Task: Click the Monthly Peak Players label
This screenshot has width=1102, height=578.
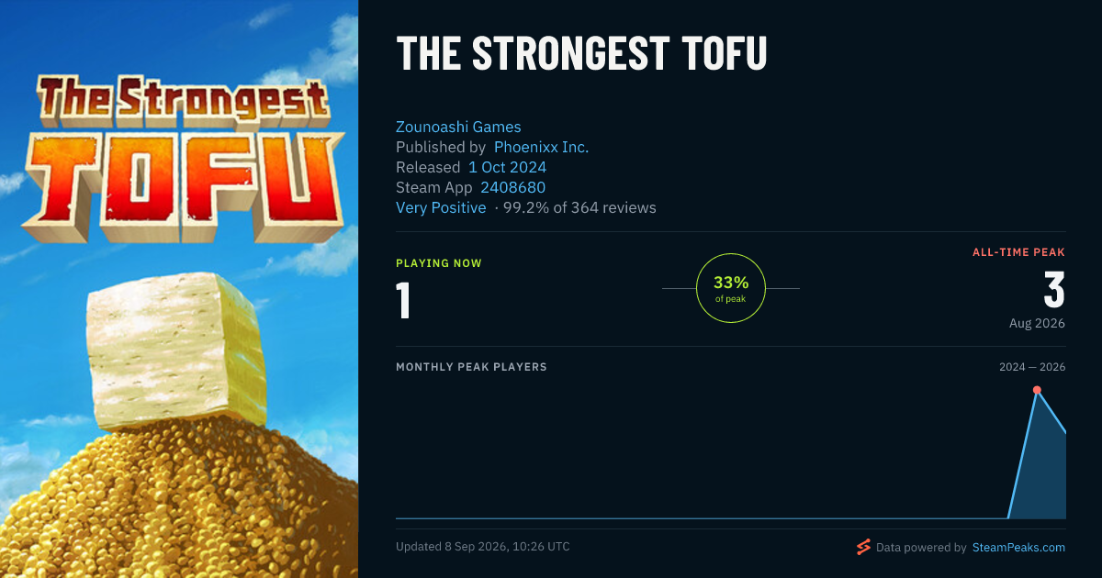Action: pos(471,367)
